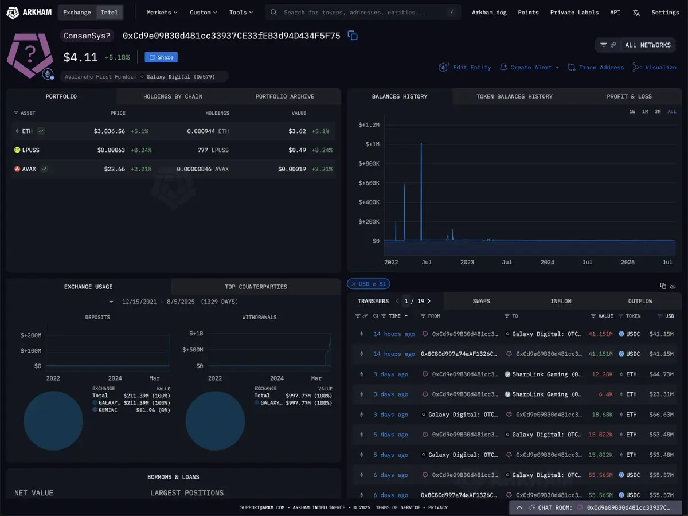
Task: Switch to Intel mode
Action: [x=109, y=12]
